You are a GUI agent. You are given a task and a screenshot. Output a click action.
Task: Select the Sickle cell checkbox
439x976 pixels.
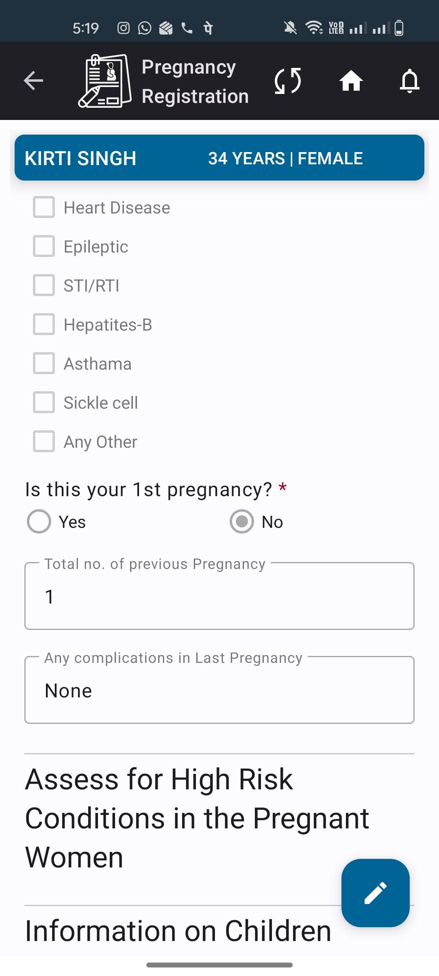44,403
